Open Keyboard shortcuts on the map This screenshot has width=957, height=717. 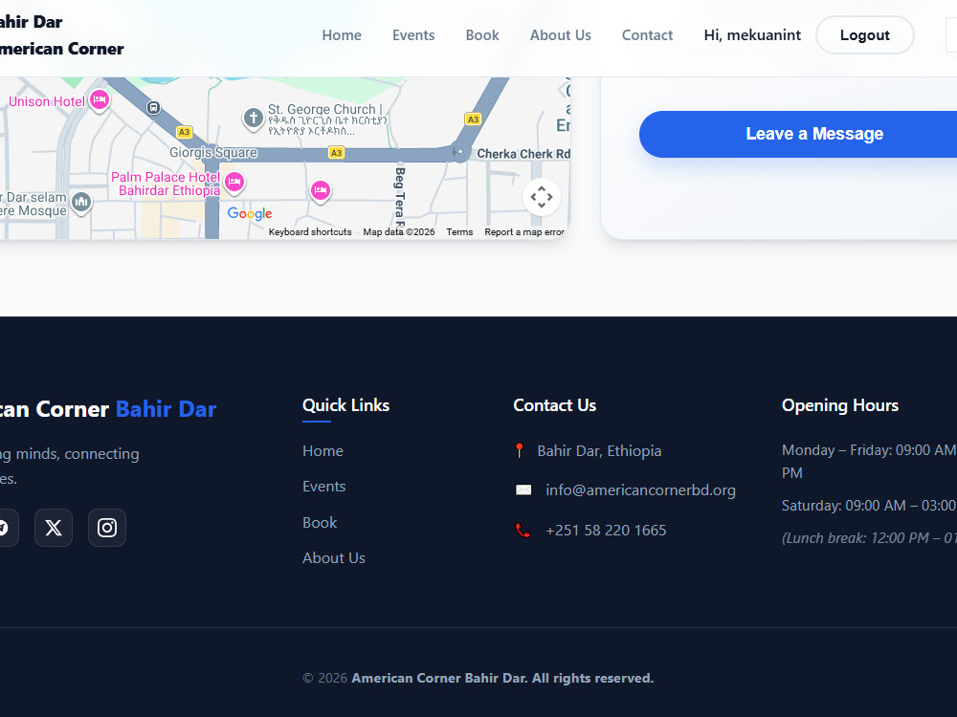pos(310,231)
